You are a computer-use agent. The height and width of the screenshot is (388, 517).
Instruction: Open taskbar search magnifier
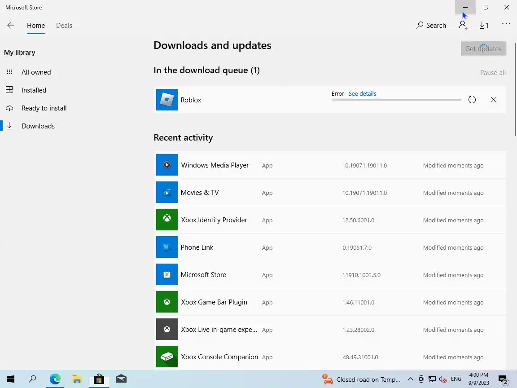[32, 379]
